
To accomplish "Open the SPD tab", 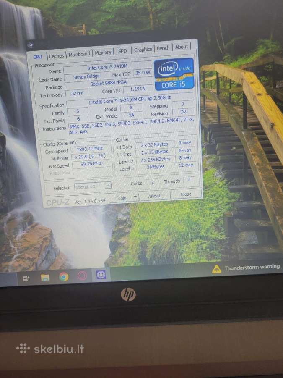I will point(122,51).
